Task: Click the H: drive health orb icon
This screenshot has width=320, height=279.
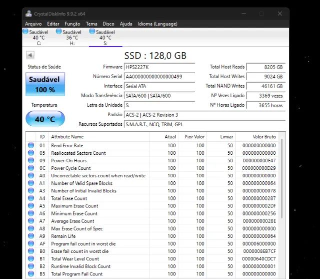Action: click(59, 31)
